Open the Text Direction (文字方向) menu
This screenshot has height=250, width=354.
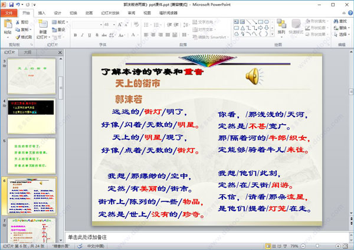click(204, 22)
